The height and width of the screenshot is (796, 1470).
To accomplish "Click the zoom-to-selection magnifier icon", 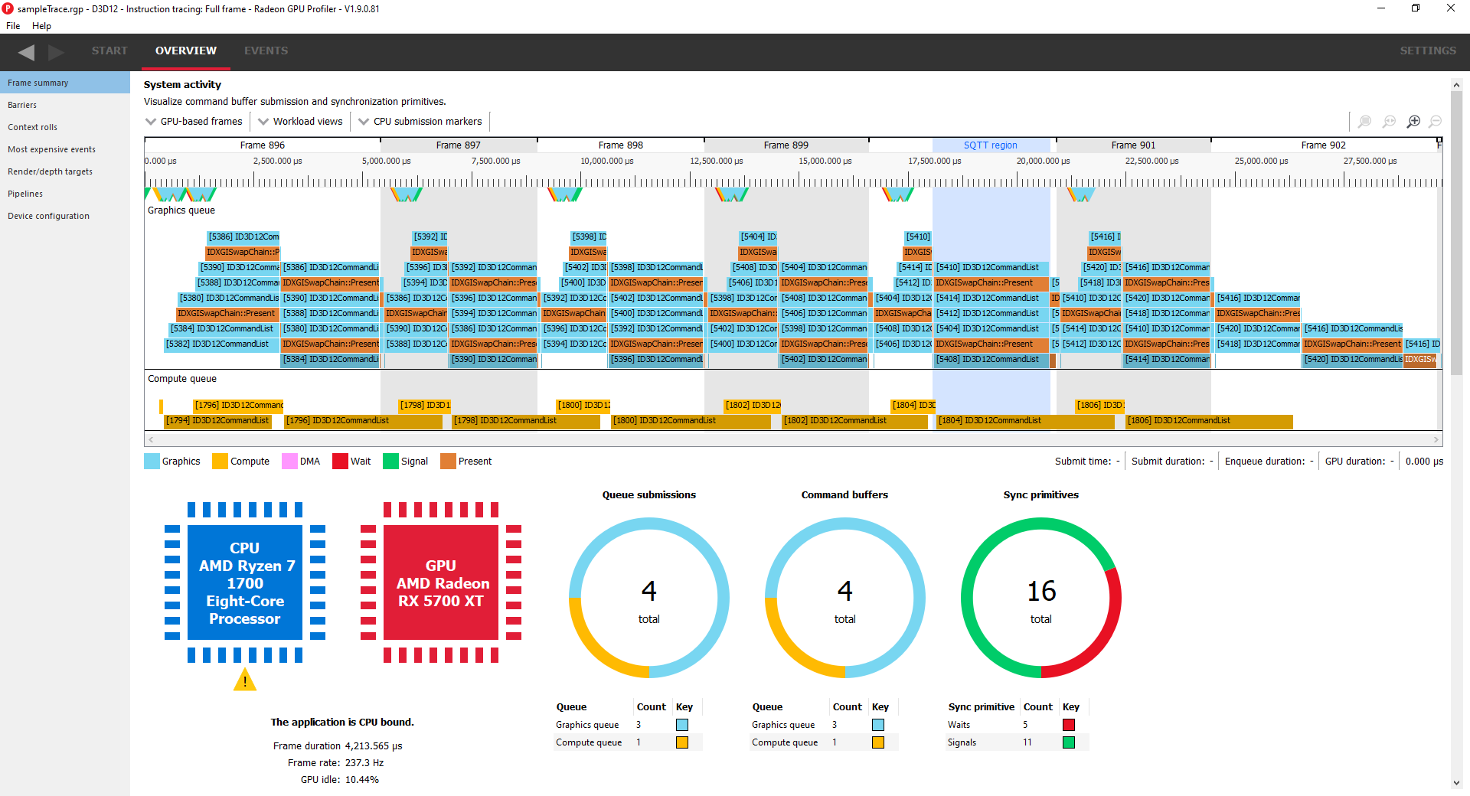I will [x=1364, y=121].
